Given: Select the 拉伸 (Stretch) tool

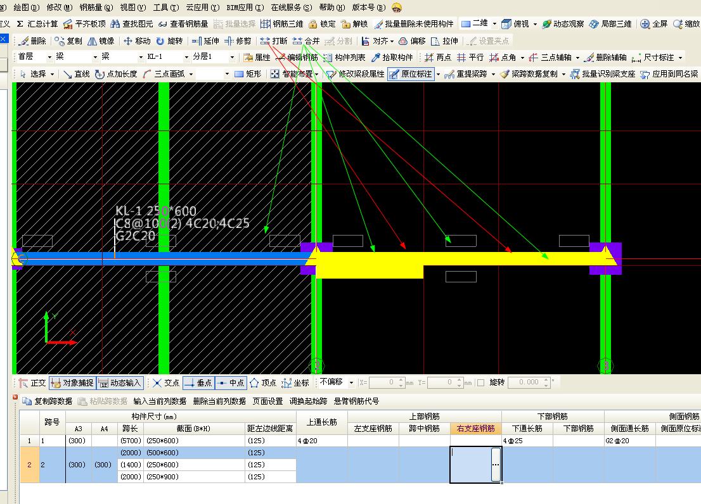Looking at the screenshot, I should point(444,41).
